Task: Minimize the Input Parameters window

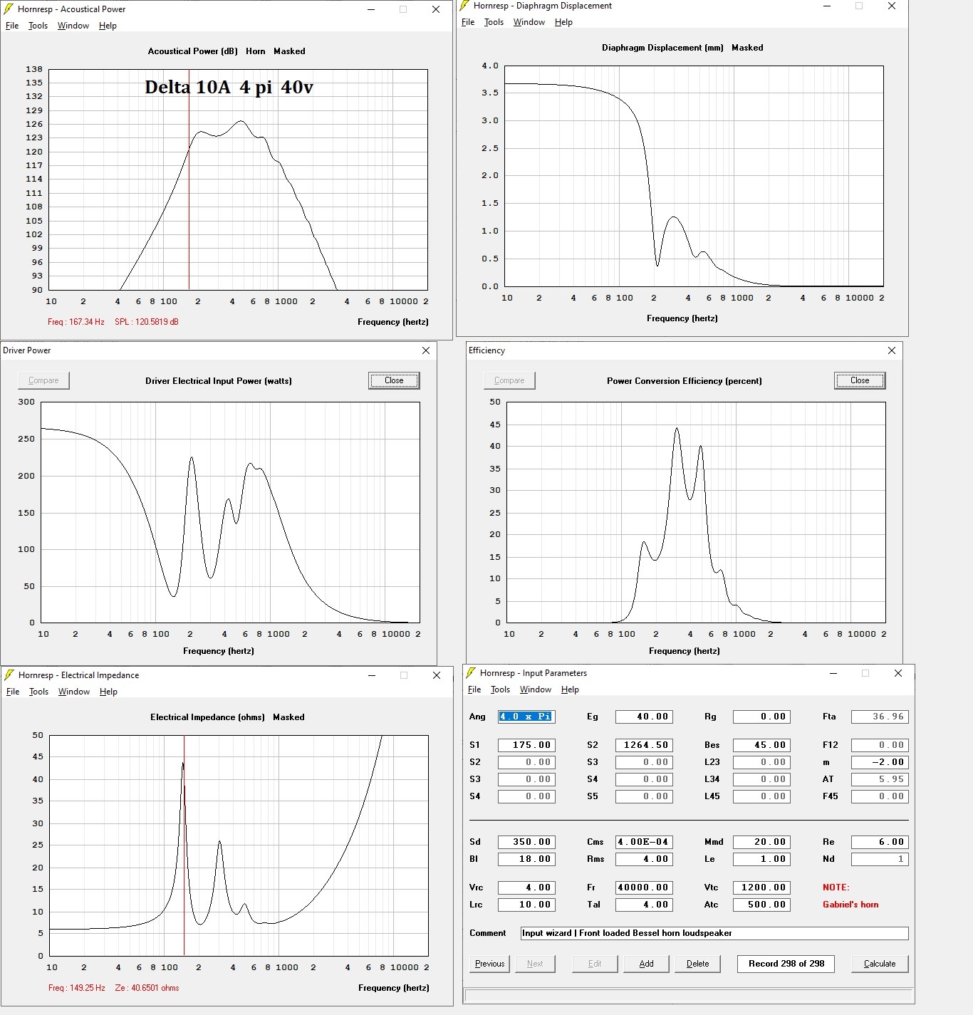Action: tap(833, 673)
